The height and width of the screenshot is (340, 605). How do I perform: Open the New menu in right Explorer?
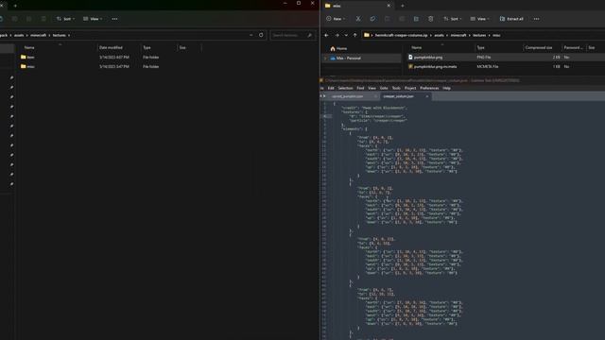click(x=336, y=19)
